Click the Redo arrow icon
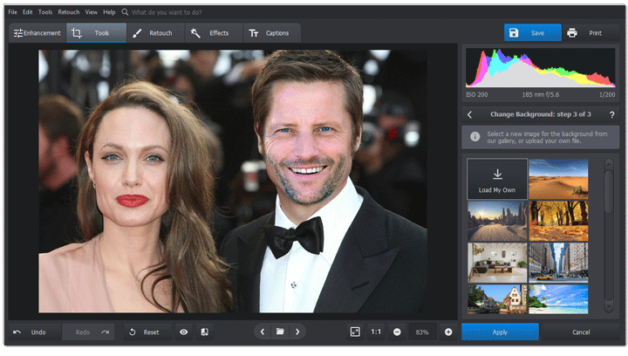 (x=105, y=332)
